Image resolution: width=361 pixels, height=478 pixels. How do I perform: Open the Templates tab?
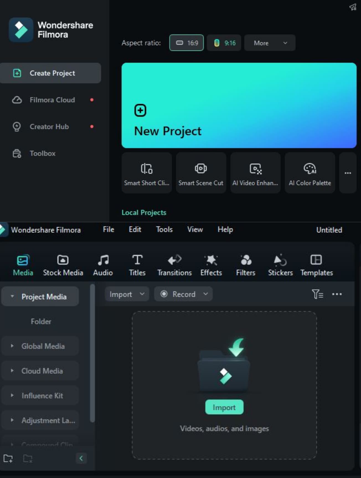(x=316, y=265)
